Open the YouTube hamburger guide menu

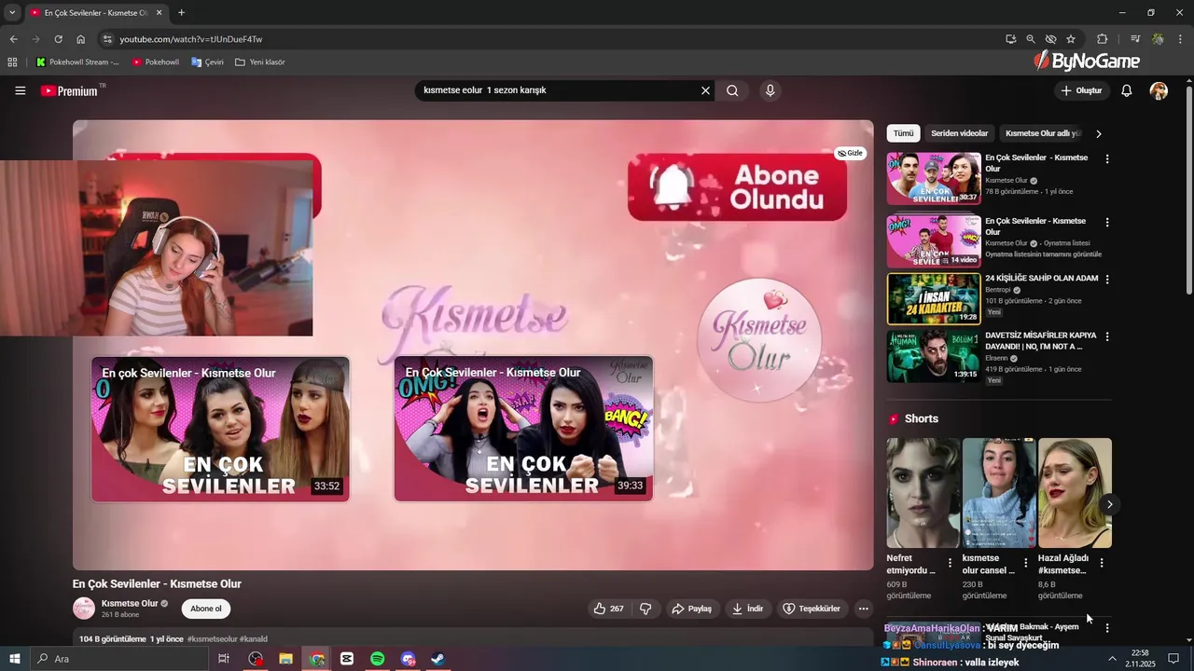click(20, 90)
